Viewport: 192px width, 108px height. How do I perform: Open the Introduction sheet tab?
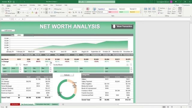click(15, 104)
